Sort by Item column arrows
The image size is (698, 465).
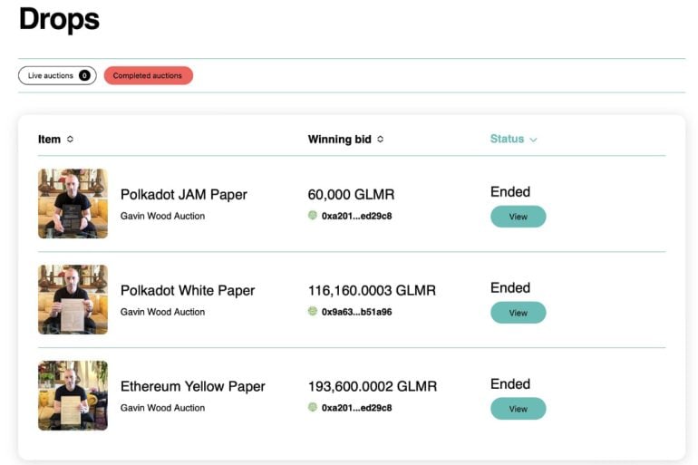click(x=70, y=140)
